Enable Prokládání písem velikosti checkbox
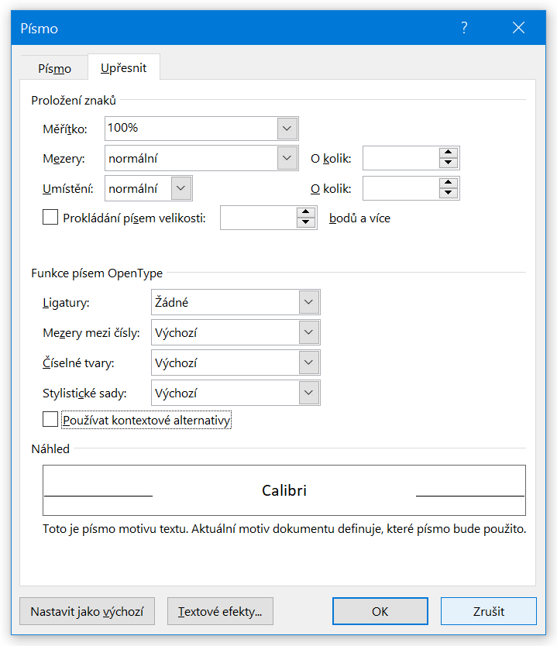557x646 pixels. pos(50,218)
